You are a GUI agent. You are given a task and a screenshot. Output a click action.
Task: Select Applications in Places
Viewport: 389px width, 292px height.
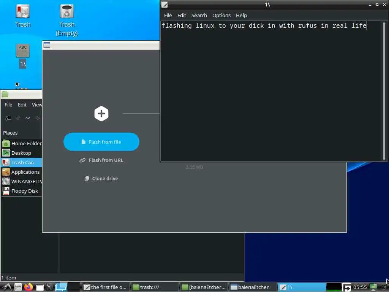click(21, 172)
